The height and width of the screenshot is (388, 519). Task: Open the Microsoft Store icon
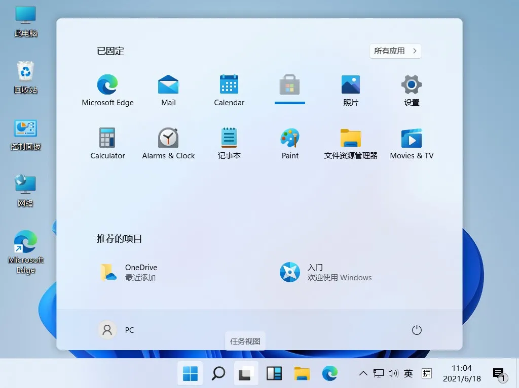click(289, 85)
